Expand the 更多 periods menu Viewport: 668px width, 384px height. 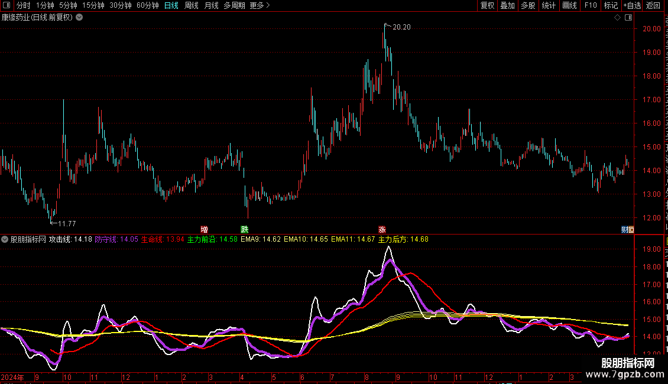tap(260, 5)
